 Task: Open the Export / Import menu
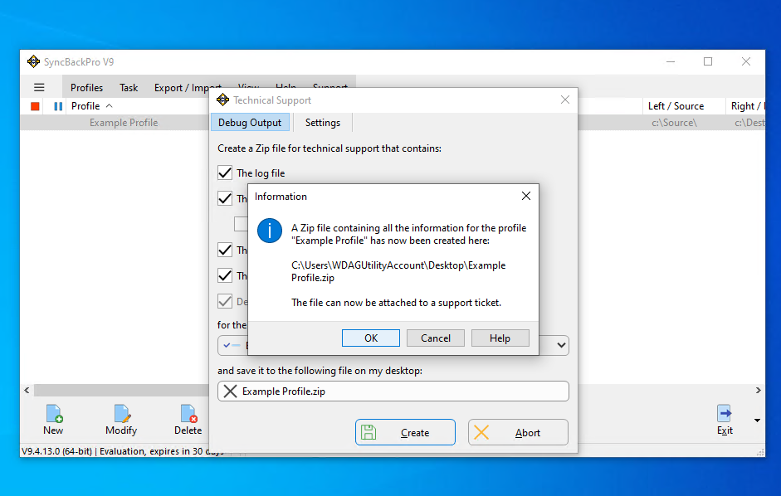(x=188, y=88)
